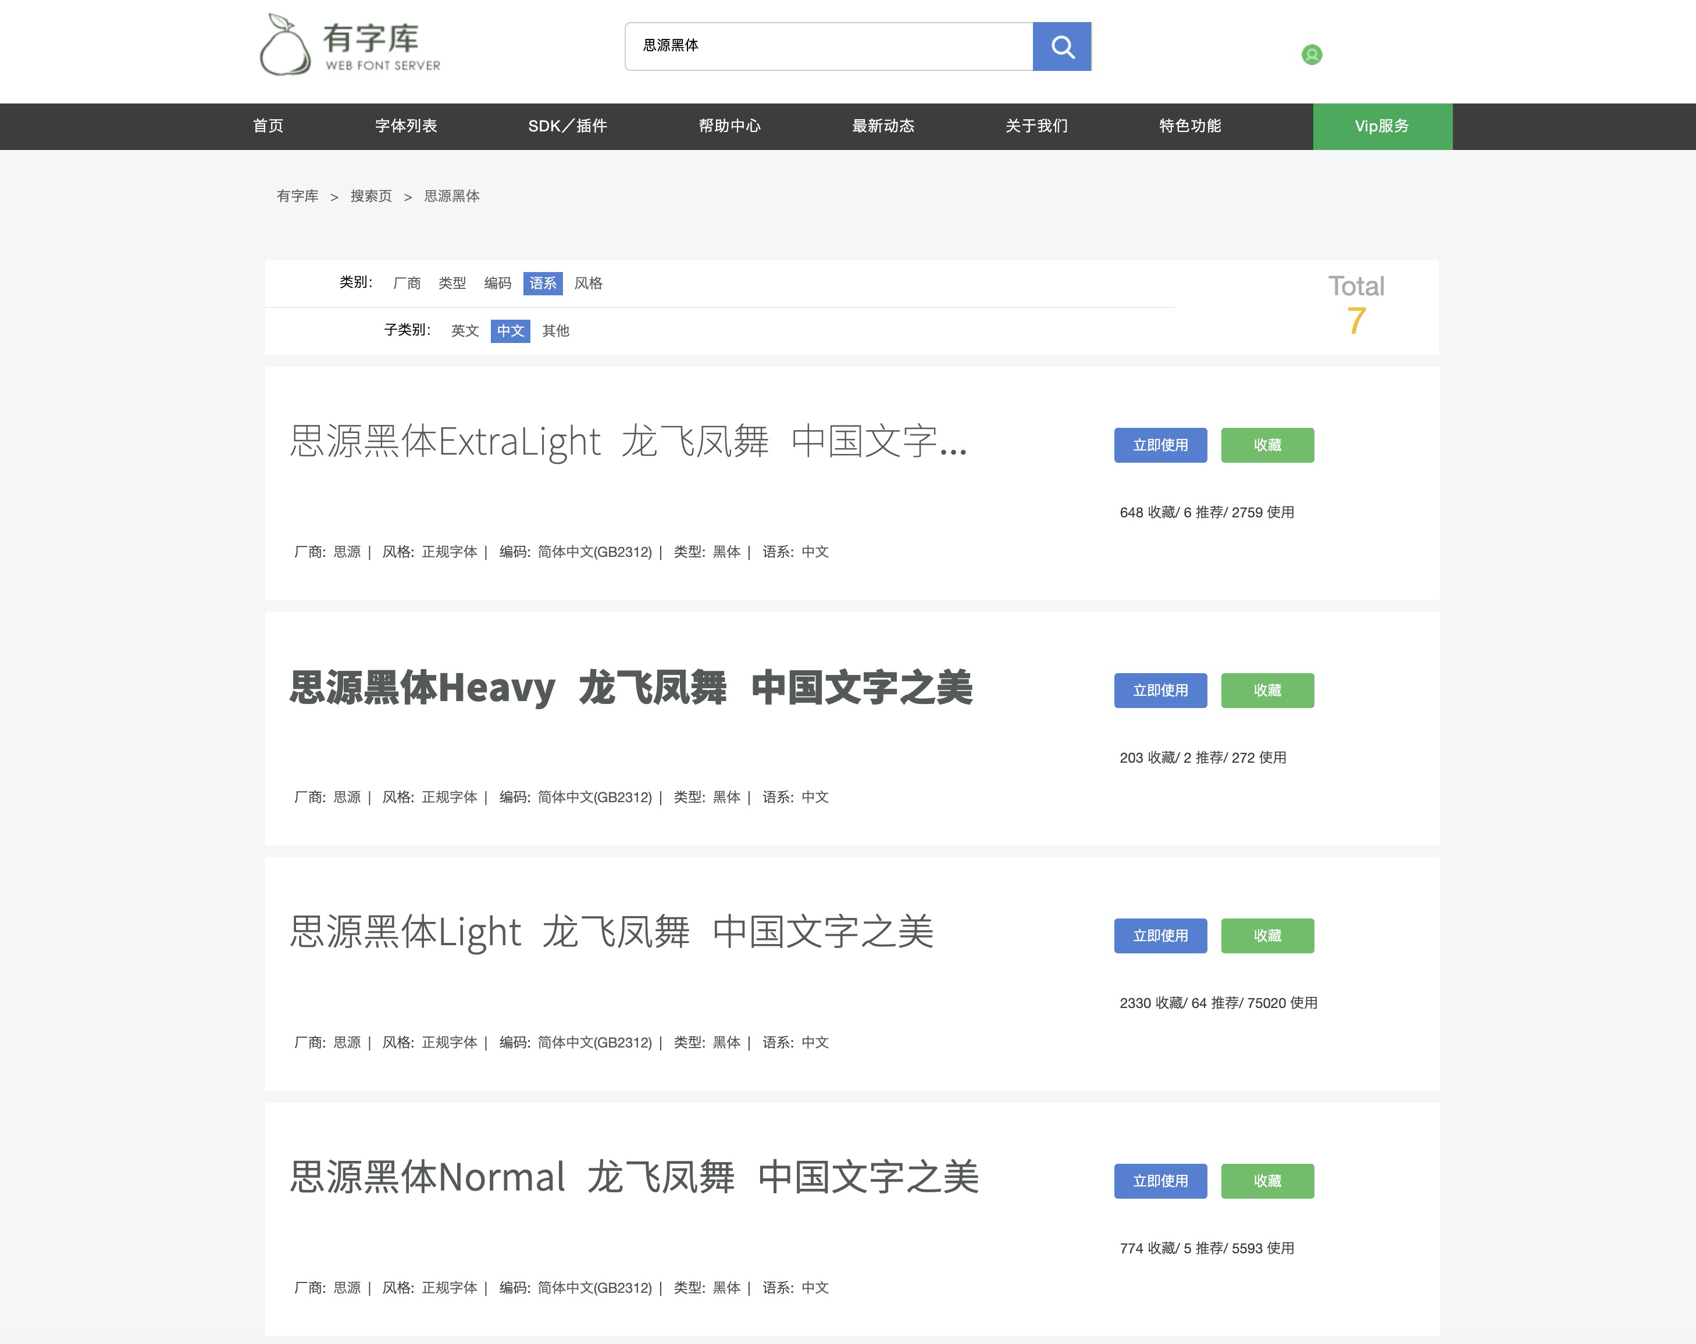This screenshot has width=1696, height=1344.
Task: Click the 搜索页 breadcrumb link
Action: pos(370,196)
